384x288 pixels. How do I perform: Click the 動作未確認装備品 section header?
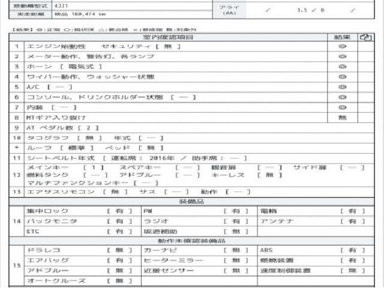[x=191, y=241]
